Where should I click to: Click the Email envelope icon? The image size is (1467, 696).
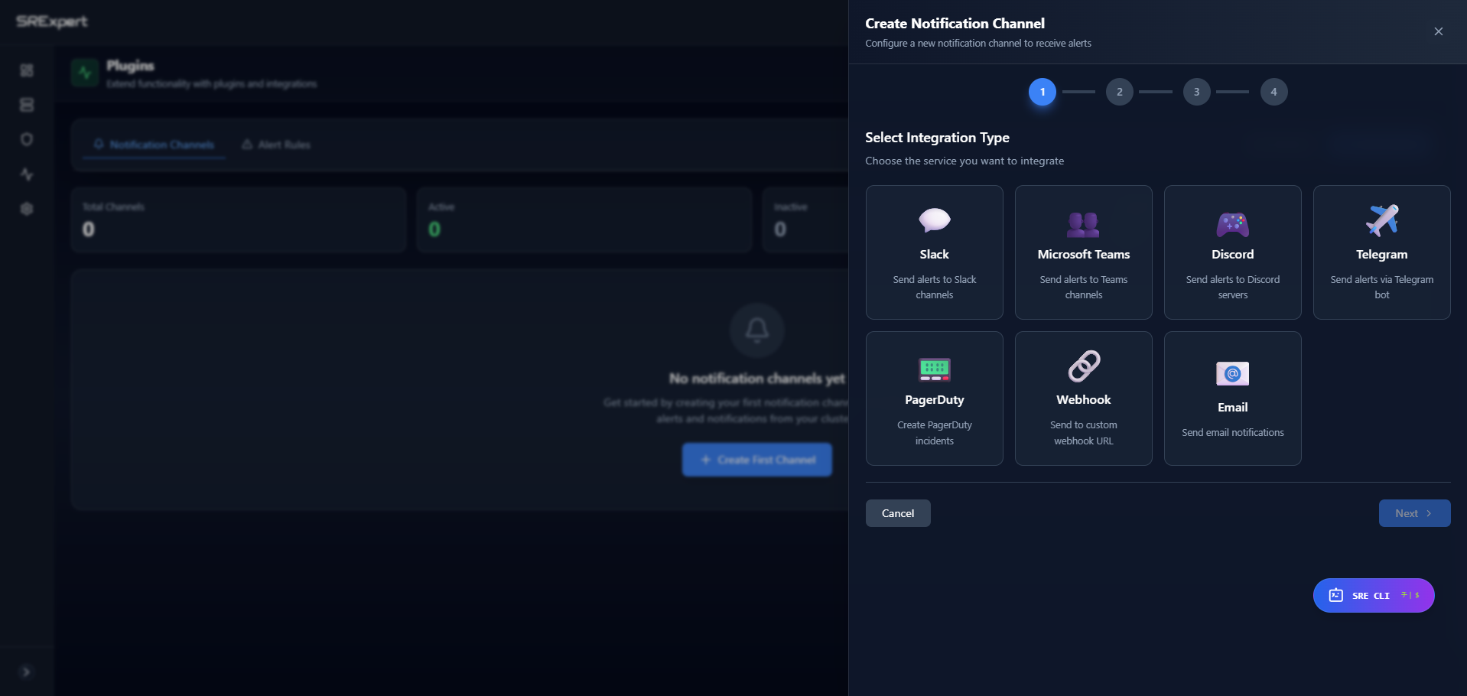click(x=1232, y=374)
